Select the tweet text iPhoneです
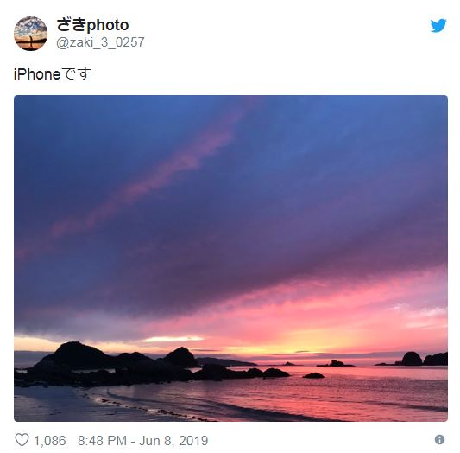460x453 pixels. tap(53, 74)
